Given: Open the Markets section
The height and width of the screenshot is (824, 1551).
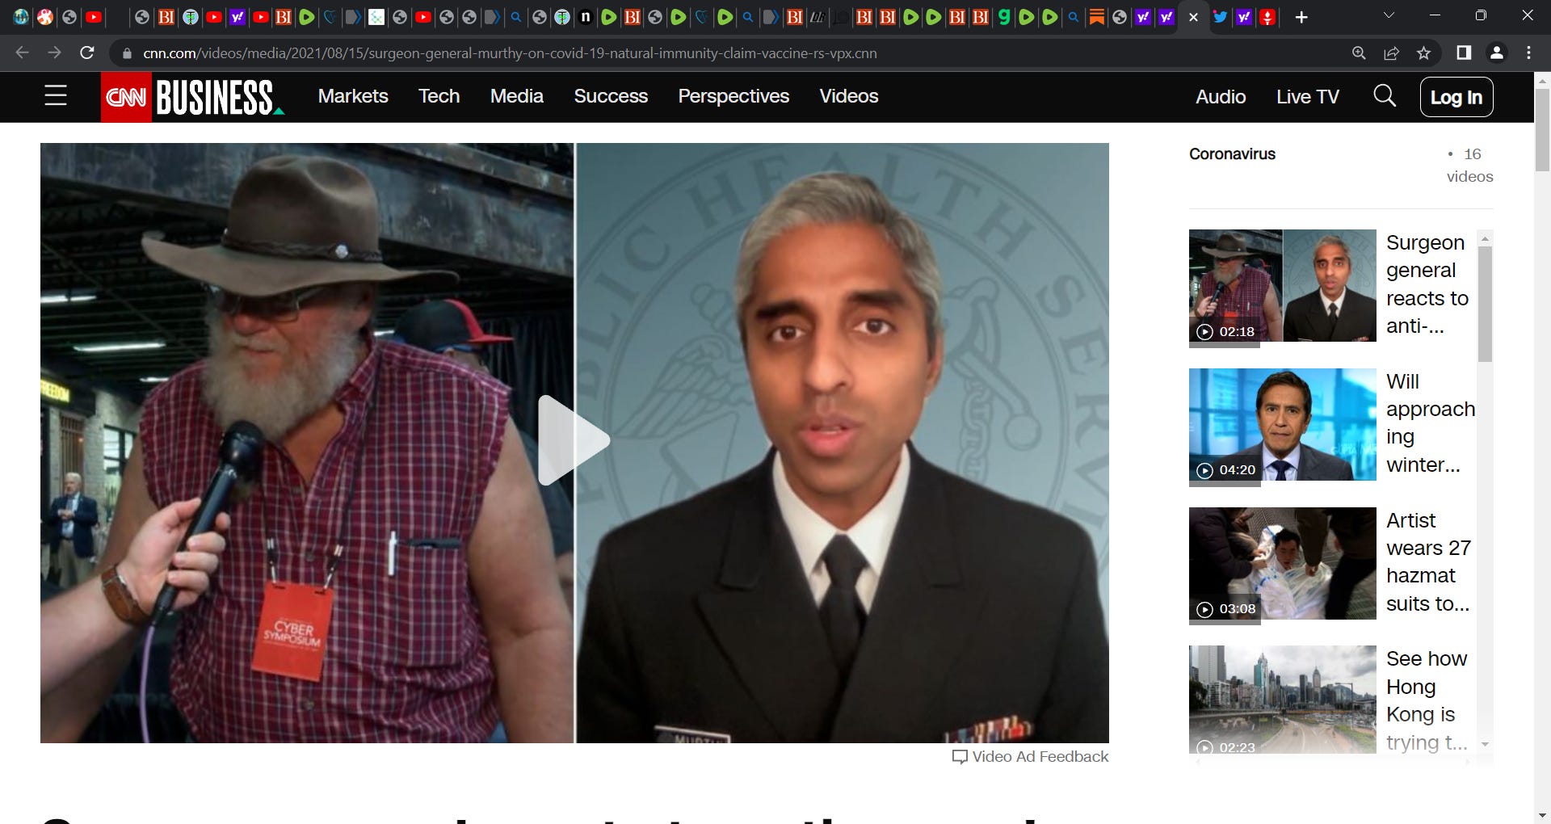Looking at the screenshot, I should (x=353, y=96).
